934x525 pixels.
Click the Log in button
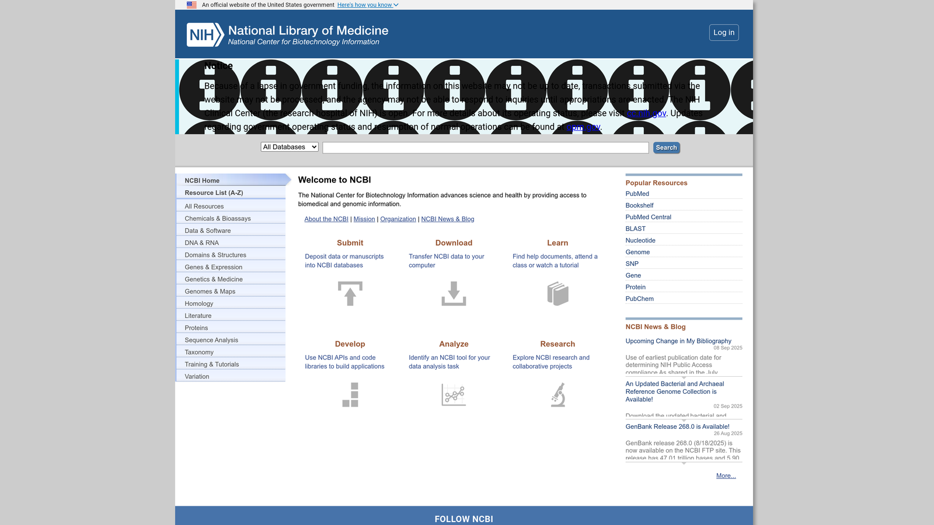[724, 33]
